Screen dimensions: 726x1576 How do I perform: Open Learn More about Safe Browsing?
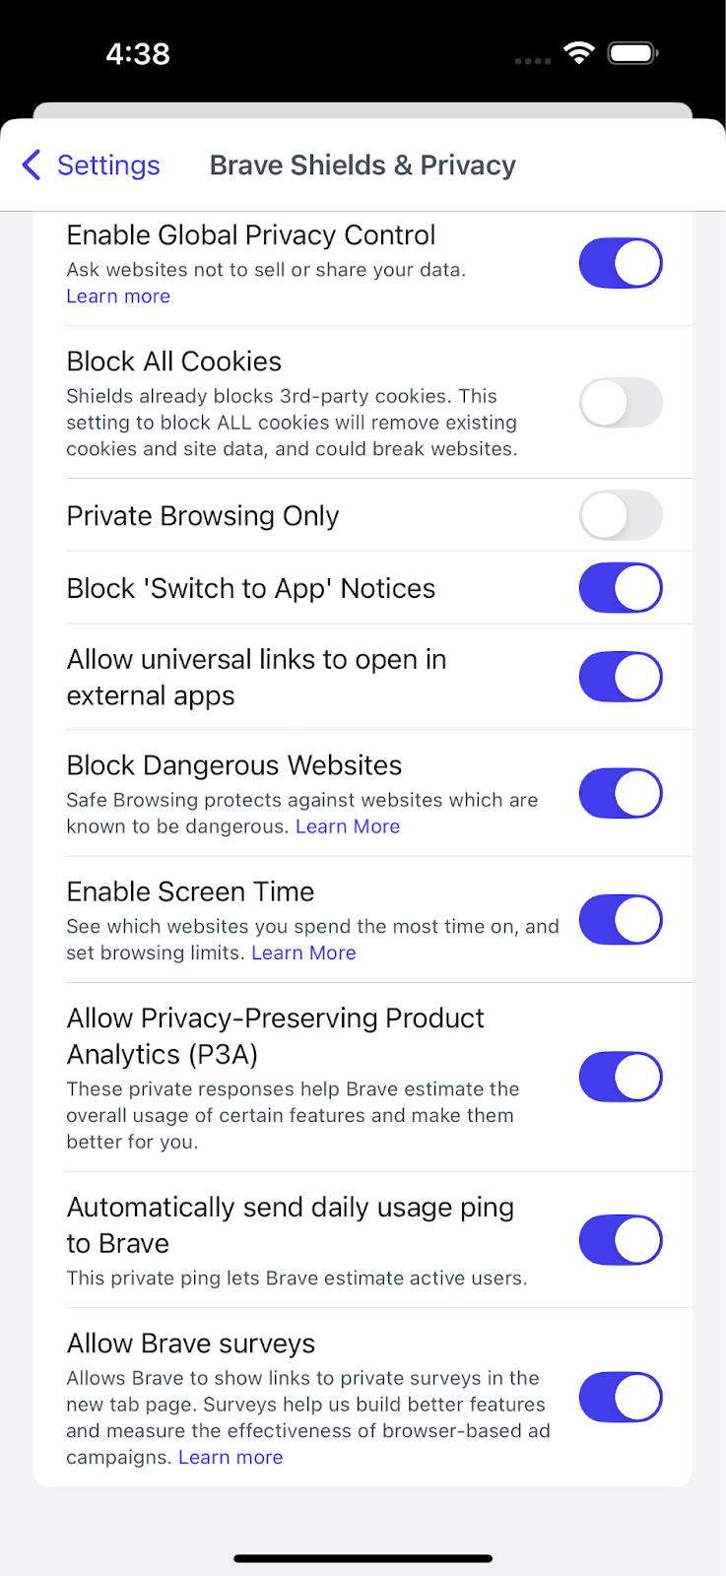click(x=348, y=826)
